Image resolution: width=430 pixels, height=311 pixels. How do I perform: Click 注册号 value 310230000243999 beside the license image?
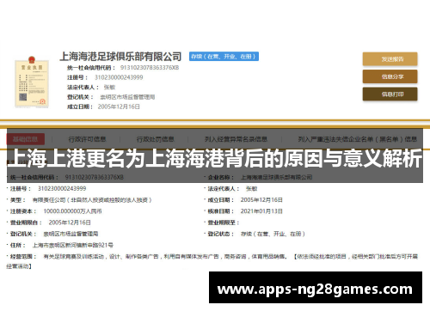(119, 77)
